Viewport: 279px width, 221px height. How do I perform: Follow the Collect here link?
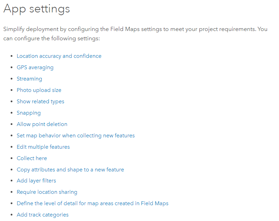32,158
